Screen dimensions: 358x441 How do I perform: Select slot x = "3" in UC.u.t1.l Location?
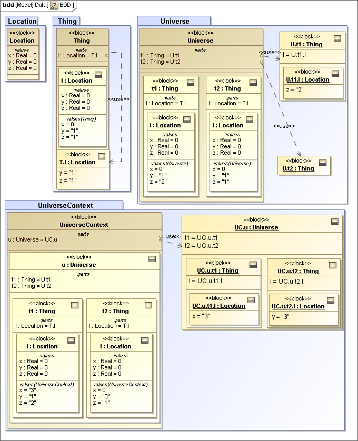pos(201,316)
